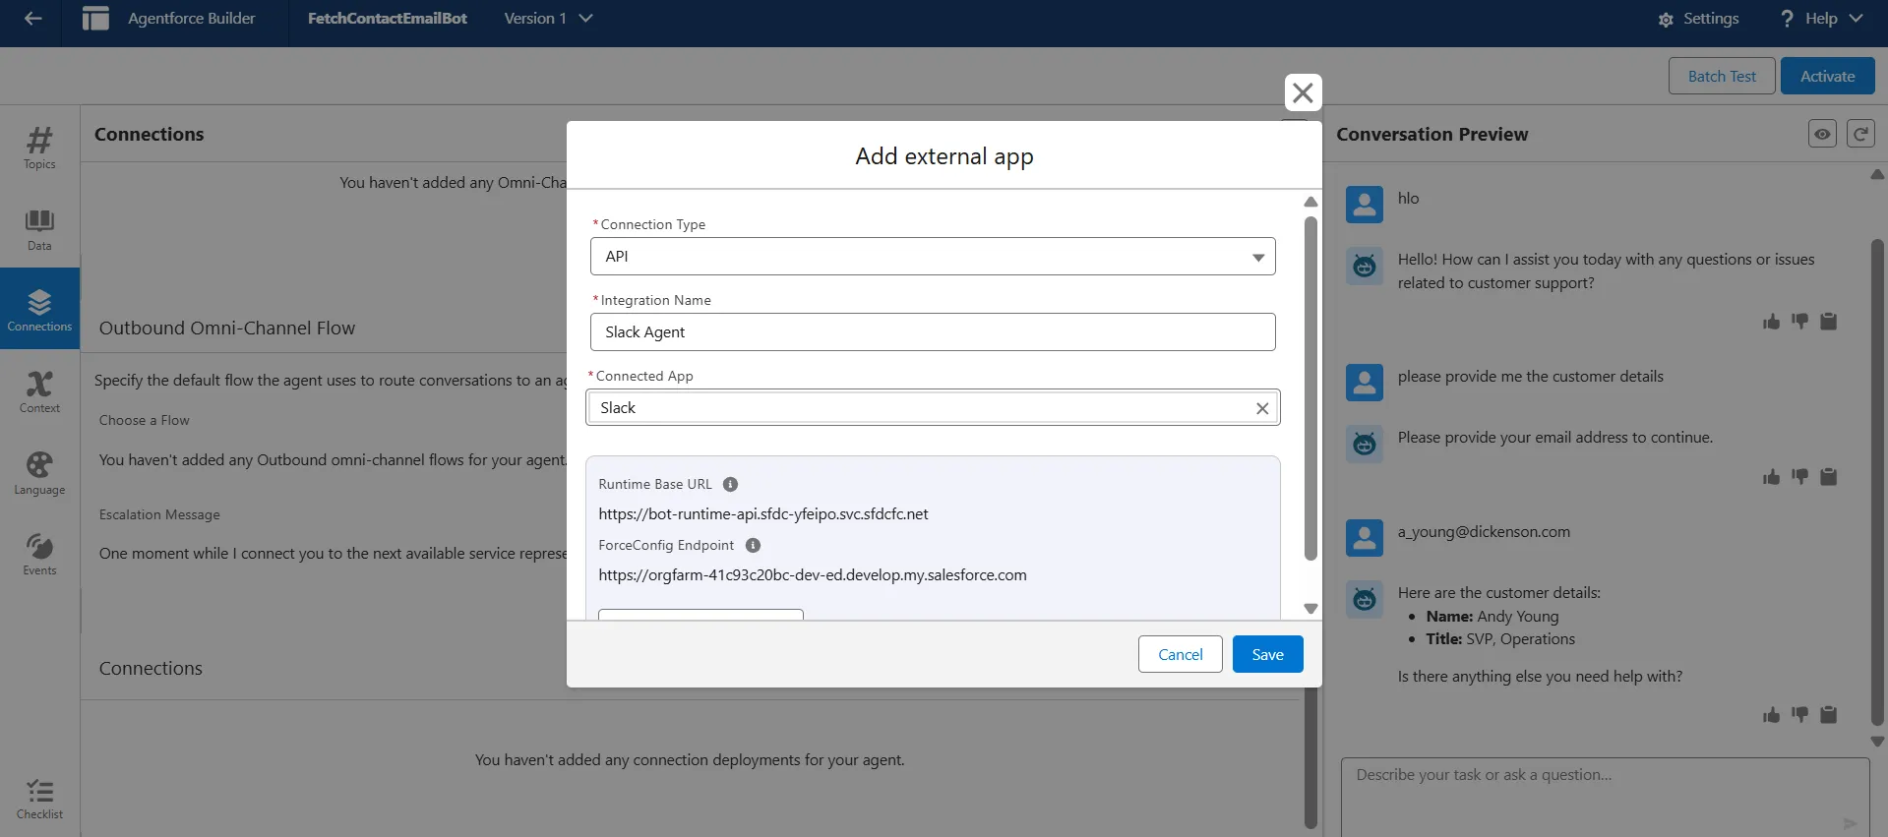Click the ForceConfig Endpoint info icon

tap(753, 545)
